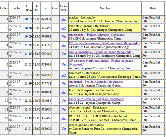
Task: View web ticket for id 921036
Action: click(64, 64)
